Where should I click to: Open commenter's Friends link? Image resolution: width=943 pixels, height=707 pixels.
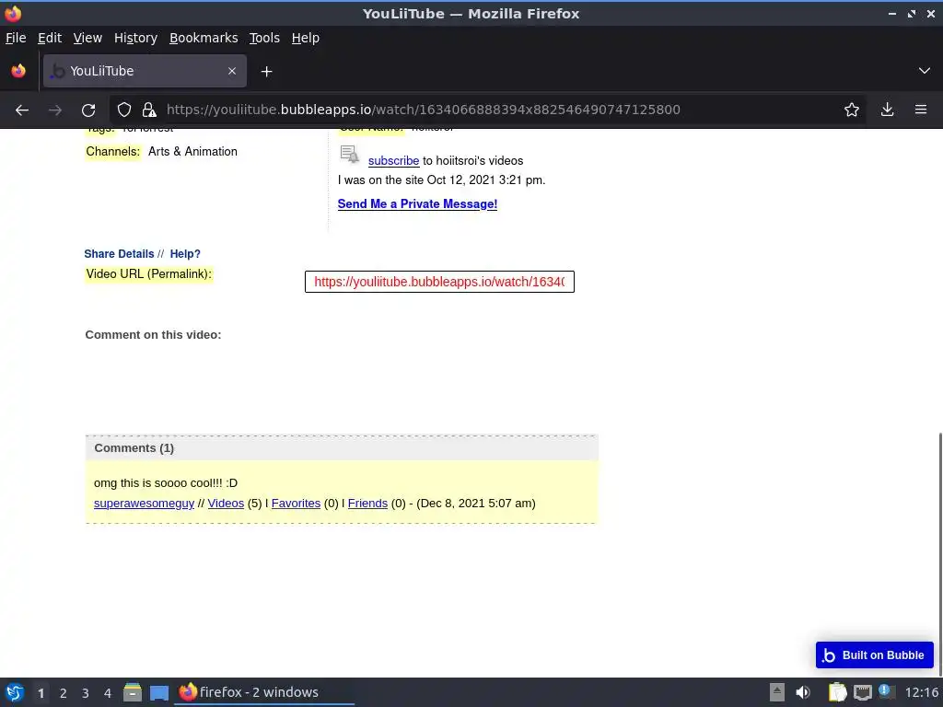coord(367,504)
